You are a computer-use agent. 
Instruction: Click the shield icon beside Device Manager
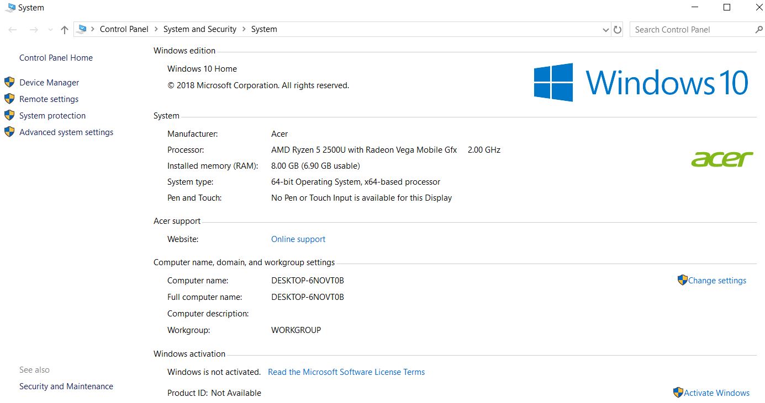tap(9, 83)
